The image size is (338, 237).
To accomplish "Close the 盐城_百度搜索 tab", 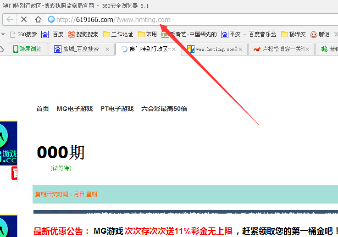I will pos(107,49).
